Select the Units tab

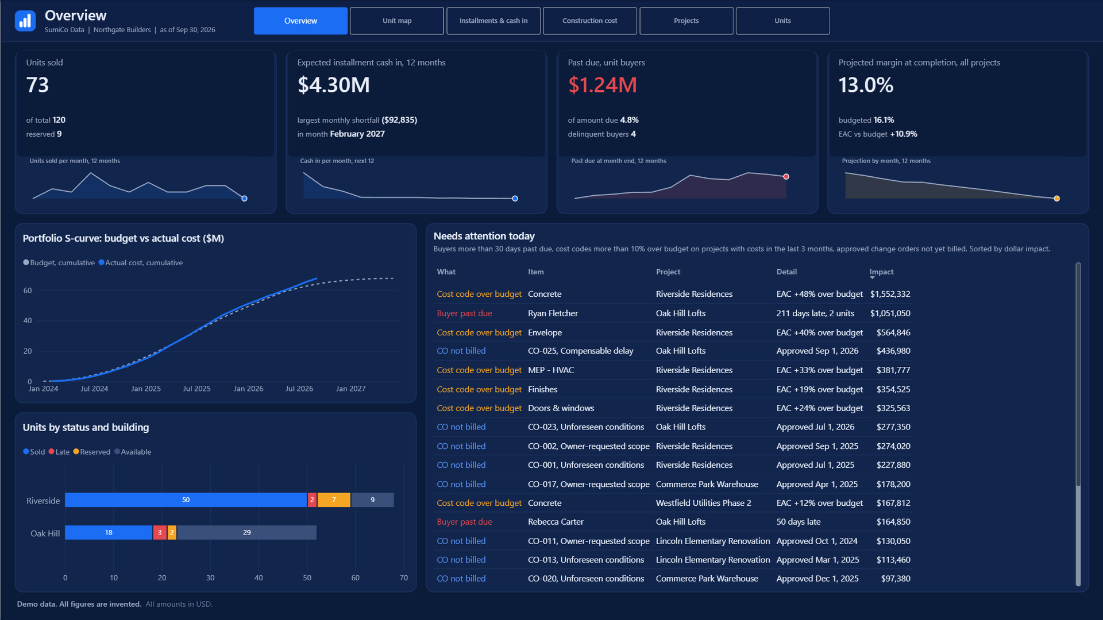(x=783, y=21)
